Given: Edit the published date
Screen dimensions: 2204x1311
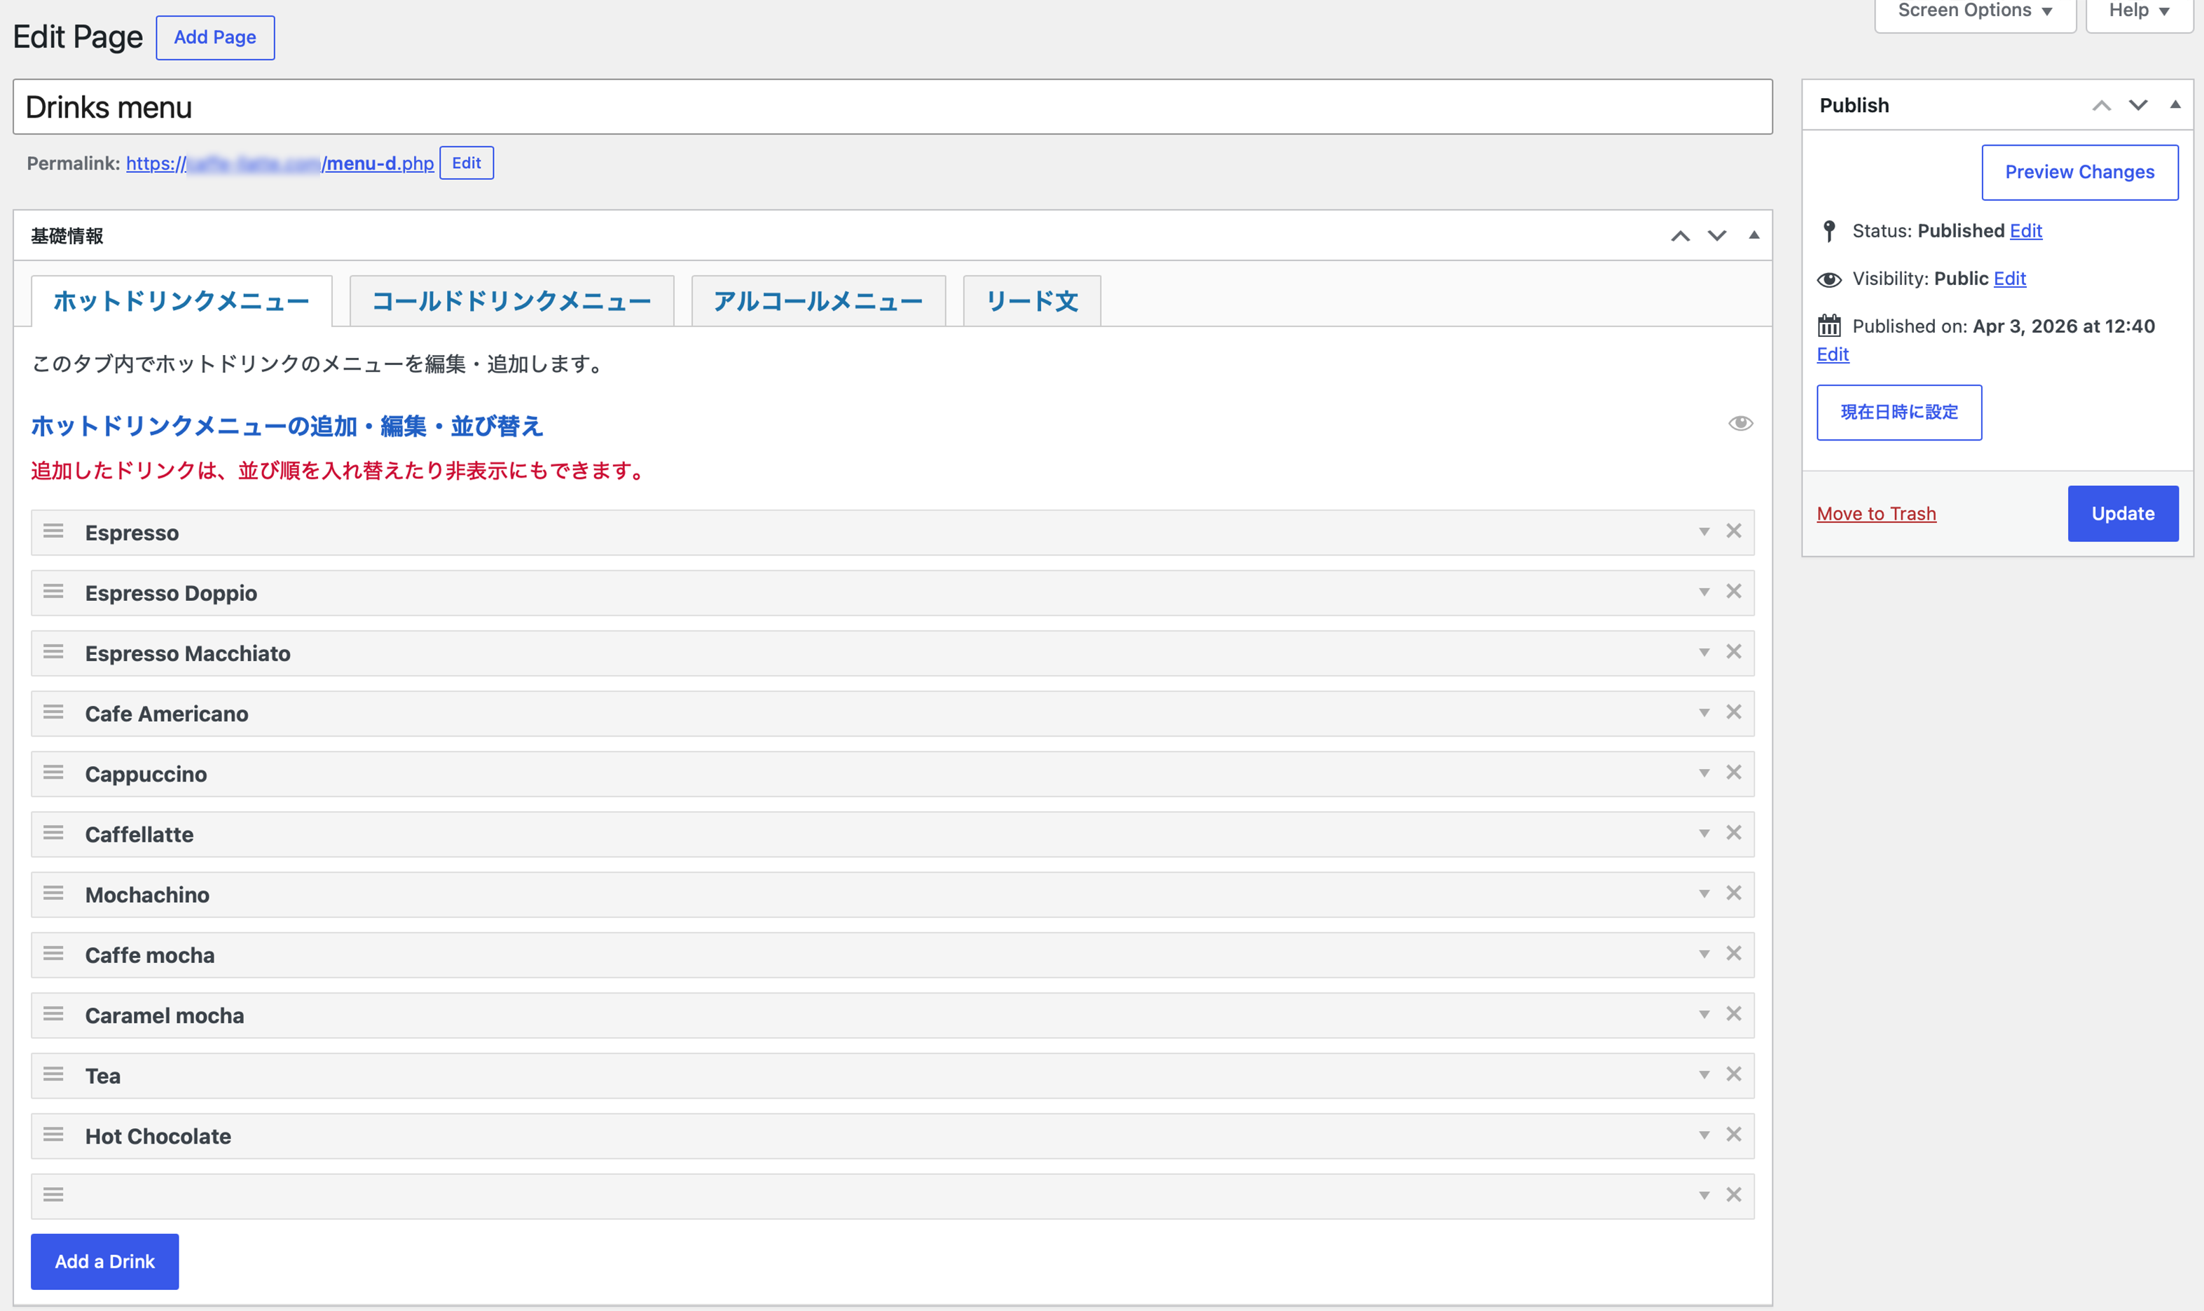Looking at the screenshot, I should pyautogui.click(x=1833, y=354).
